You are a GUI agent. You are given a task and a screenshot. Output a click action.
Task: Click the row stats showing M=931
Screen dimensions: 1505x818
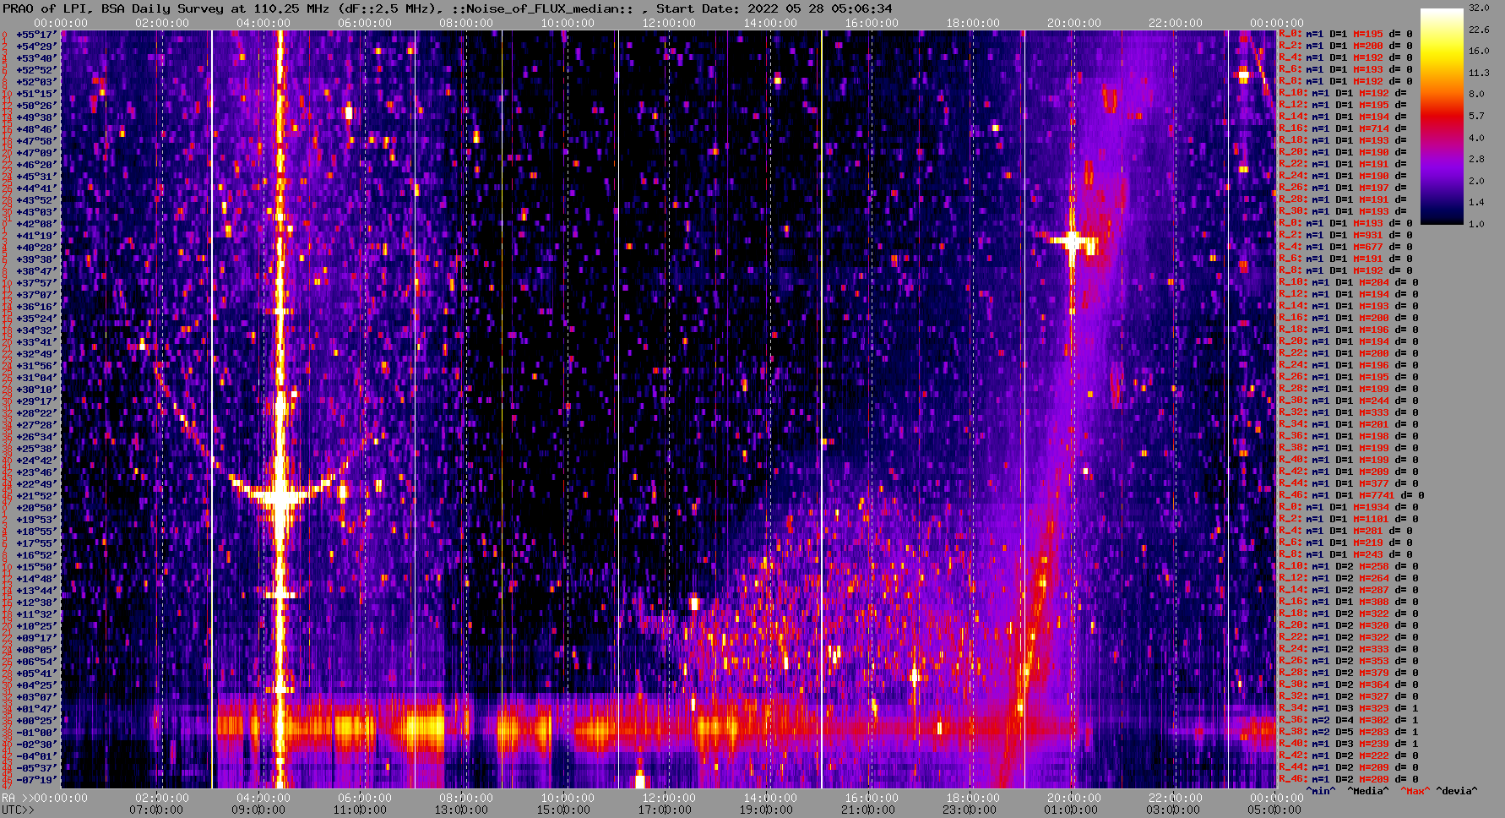1345,235
